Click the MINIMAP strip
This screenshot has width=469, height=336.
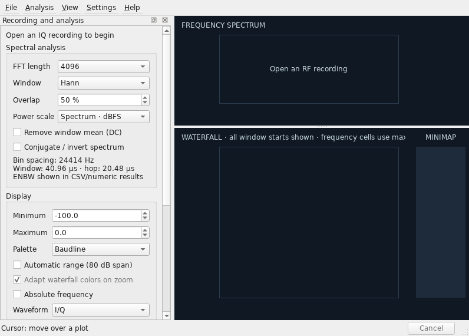[441, 222]
